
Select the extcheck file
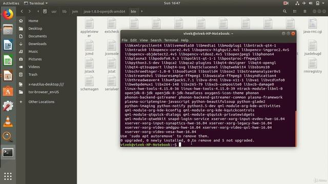(x=112, y=26)
